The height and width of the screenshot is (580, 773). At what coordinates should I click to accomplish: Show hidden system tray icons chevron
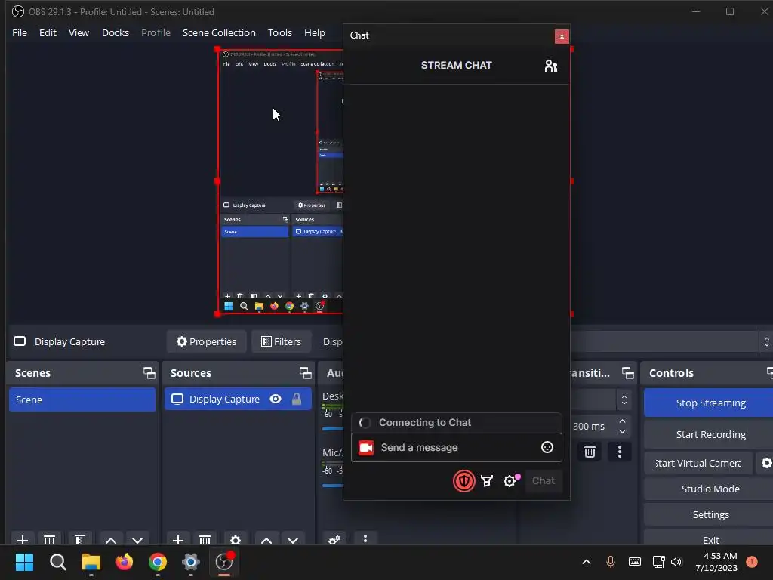tap(586, 562)
